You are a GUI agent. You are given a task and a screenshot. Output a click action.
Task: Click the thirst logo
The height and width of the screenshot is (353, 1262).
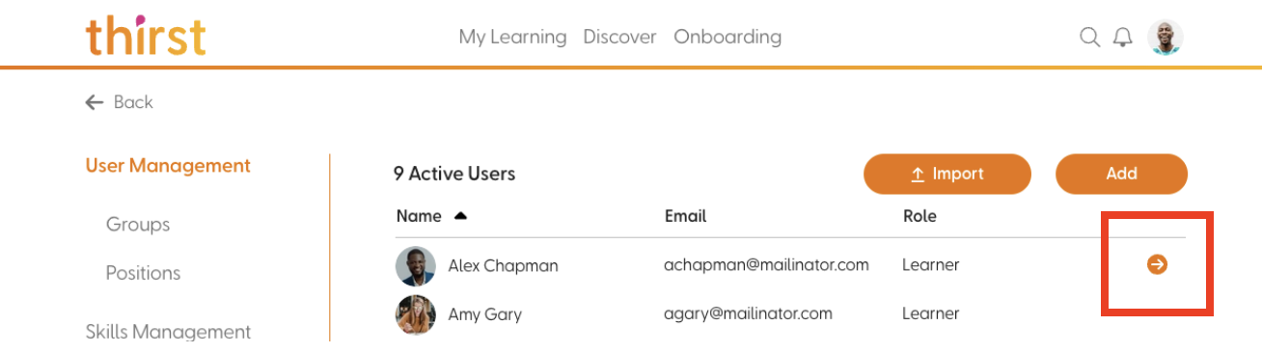coord(146,36)
